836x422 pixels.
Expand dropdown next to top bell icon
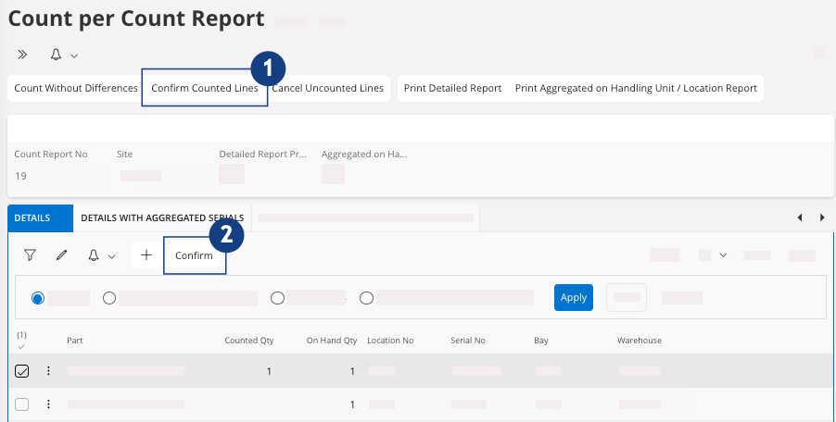coord(74,56)
